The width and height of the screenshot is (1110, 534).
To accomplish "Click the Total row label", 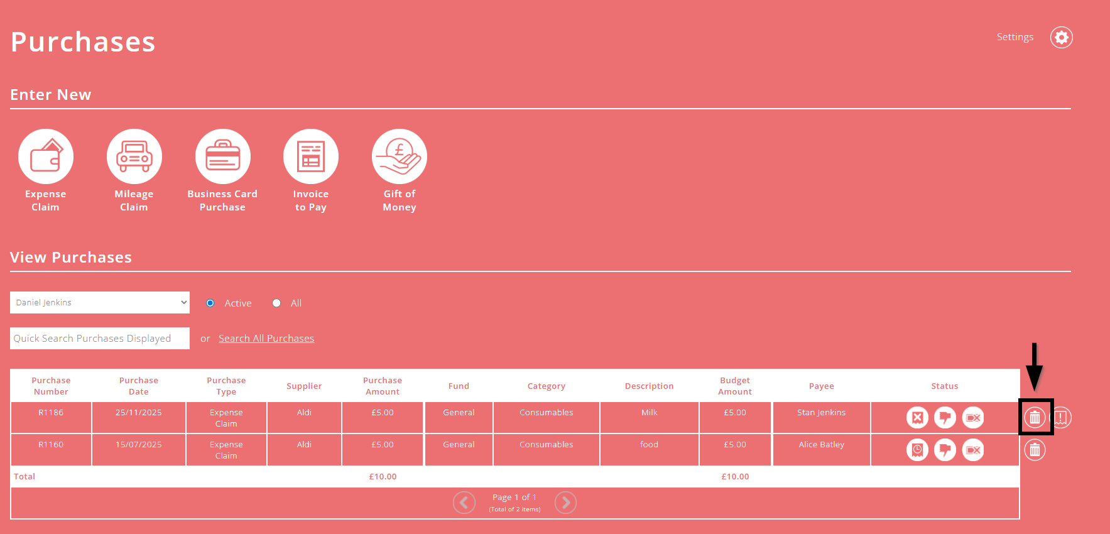I will pos(24,476).
